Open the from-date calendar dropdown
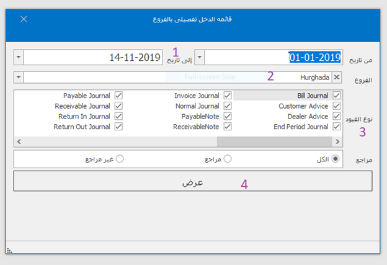Image resolution: width=387 pixels, height=265 pixels. pyautogui.click(x=199, y=57)
